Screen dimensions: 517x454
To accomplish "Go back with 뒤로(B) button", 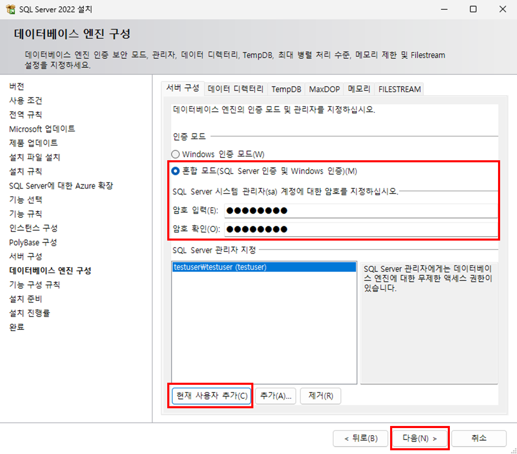I will pos(361,438).
